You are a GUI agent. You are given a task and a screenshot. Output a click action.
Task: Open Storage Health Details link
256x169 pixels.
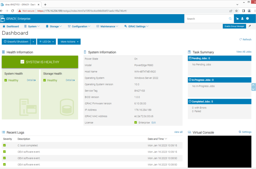70,80
